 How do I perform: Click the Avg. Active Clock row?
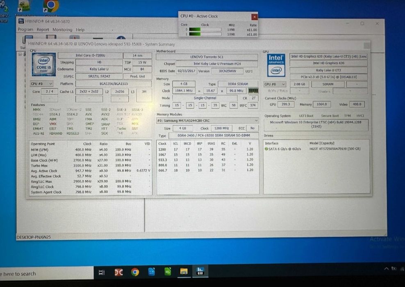pyautogui.click(x=90, y=171)
